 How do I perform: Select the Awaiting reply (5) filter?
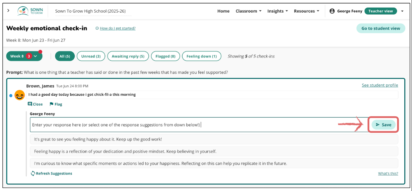pos(128,56)
